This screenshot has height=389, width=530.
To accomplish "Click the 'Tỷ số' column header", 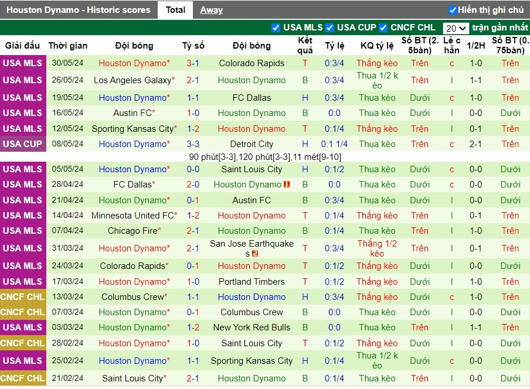I will (x=193, y=46).
